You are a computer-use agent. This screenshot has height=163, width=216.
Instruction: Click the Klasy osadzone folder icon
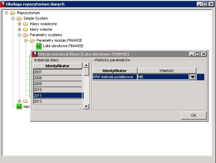[x=25, y=24]
